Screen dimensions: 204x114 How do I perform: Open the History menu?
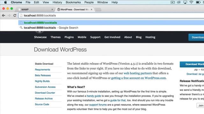click(57, 2)
